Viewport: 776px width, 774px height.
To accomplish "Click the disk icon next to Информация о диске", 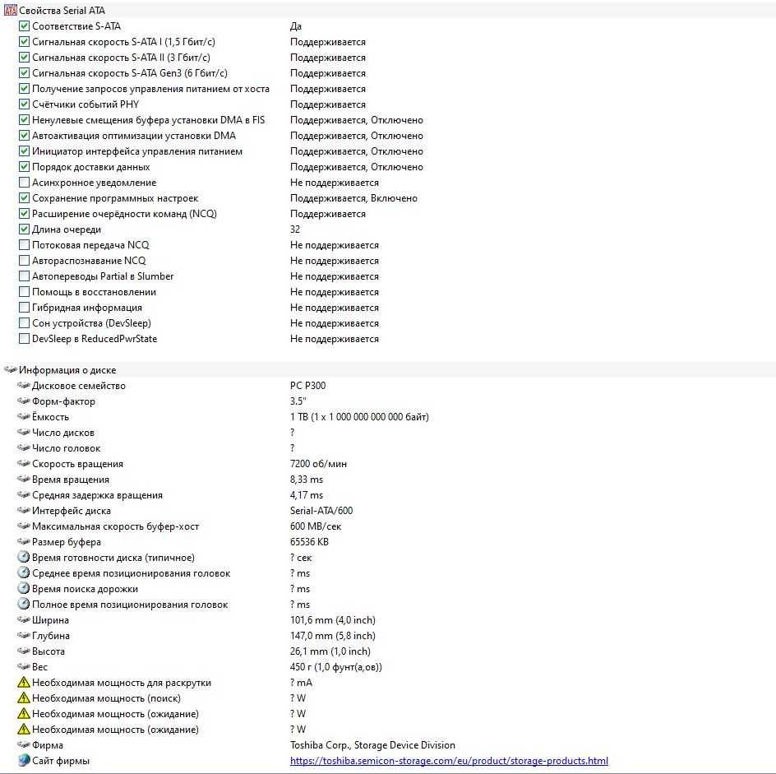I will (x=11, y=369).
